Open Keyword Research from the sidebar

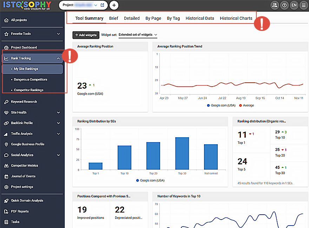[x=24, y=102]
